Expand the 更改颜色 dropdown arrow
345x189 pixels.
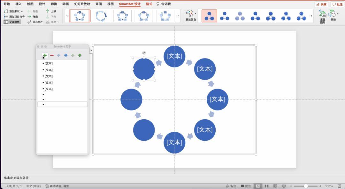(195, 13)
